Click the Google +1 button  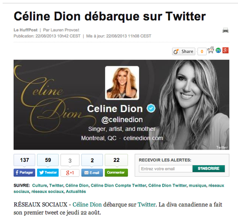click(x=70, y=173)
